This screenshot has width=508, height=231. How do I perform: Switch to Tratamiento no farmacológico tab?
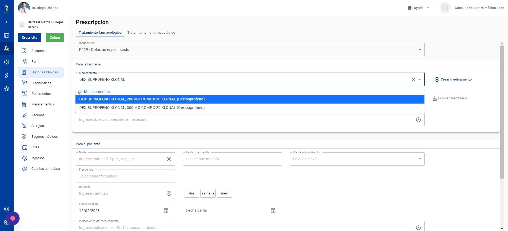(x=151, y=32)
